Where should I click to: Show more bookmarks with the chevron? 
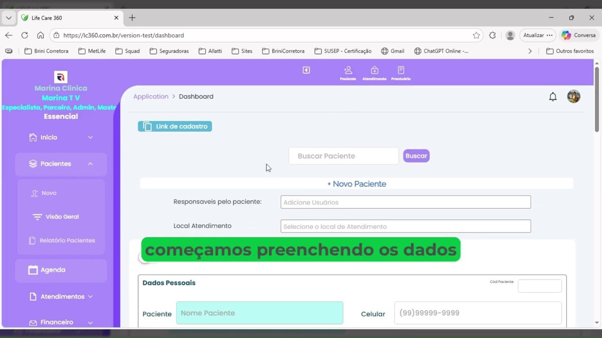pyautogui.click(x=530, y=51)
